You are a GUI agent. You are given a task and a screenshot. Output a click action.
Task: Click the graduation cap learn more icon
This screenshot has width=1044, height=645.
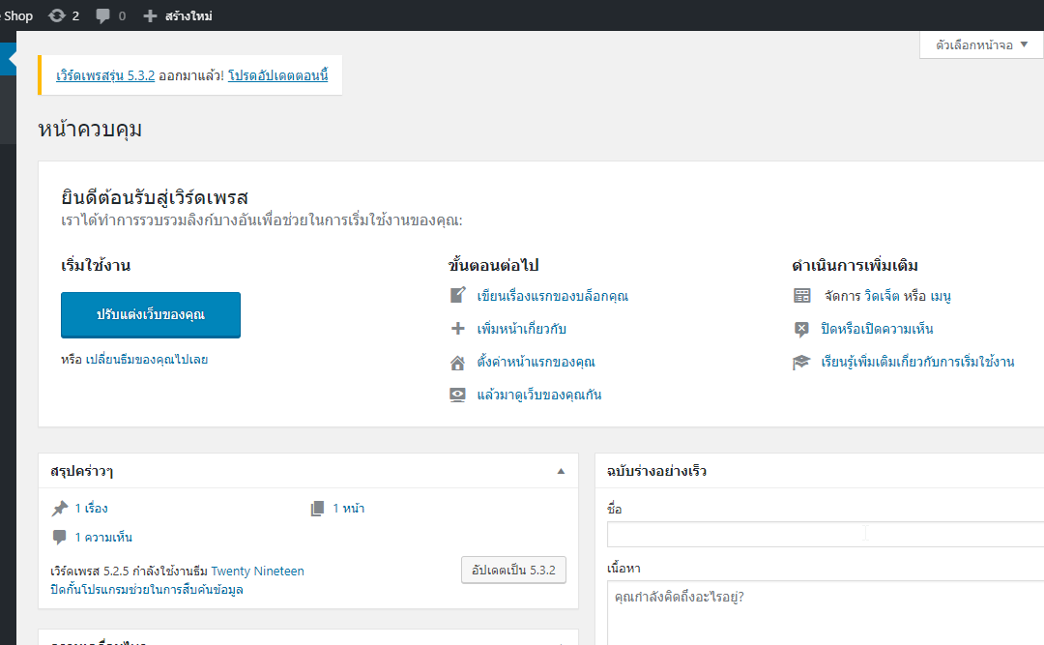click(x=801, y=363)
